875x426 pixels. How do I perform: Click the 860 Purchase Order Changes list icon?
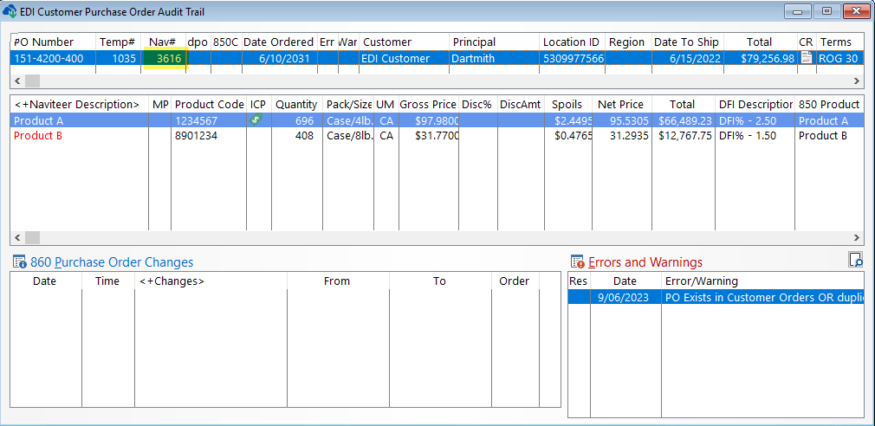click(x=19, y=262)
